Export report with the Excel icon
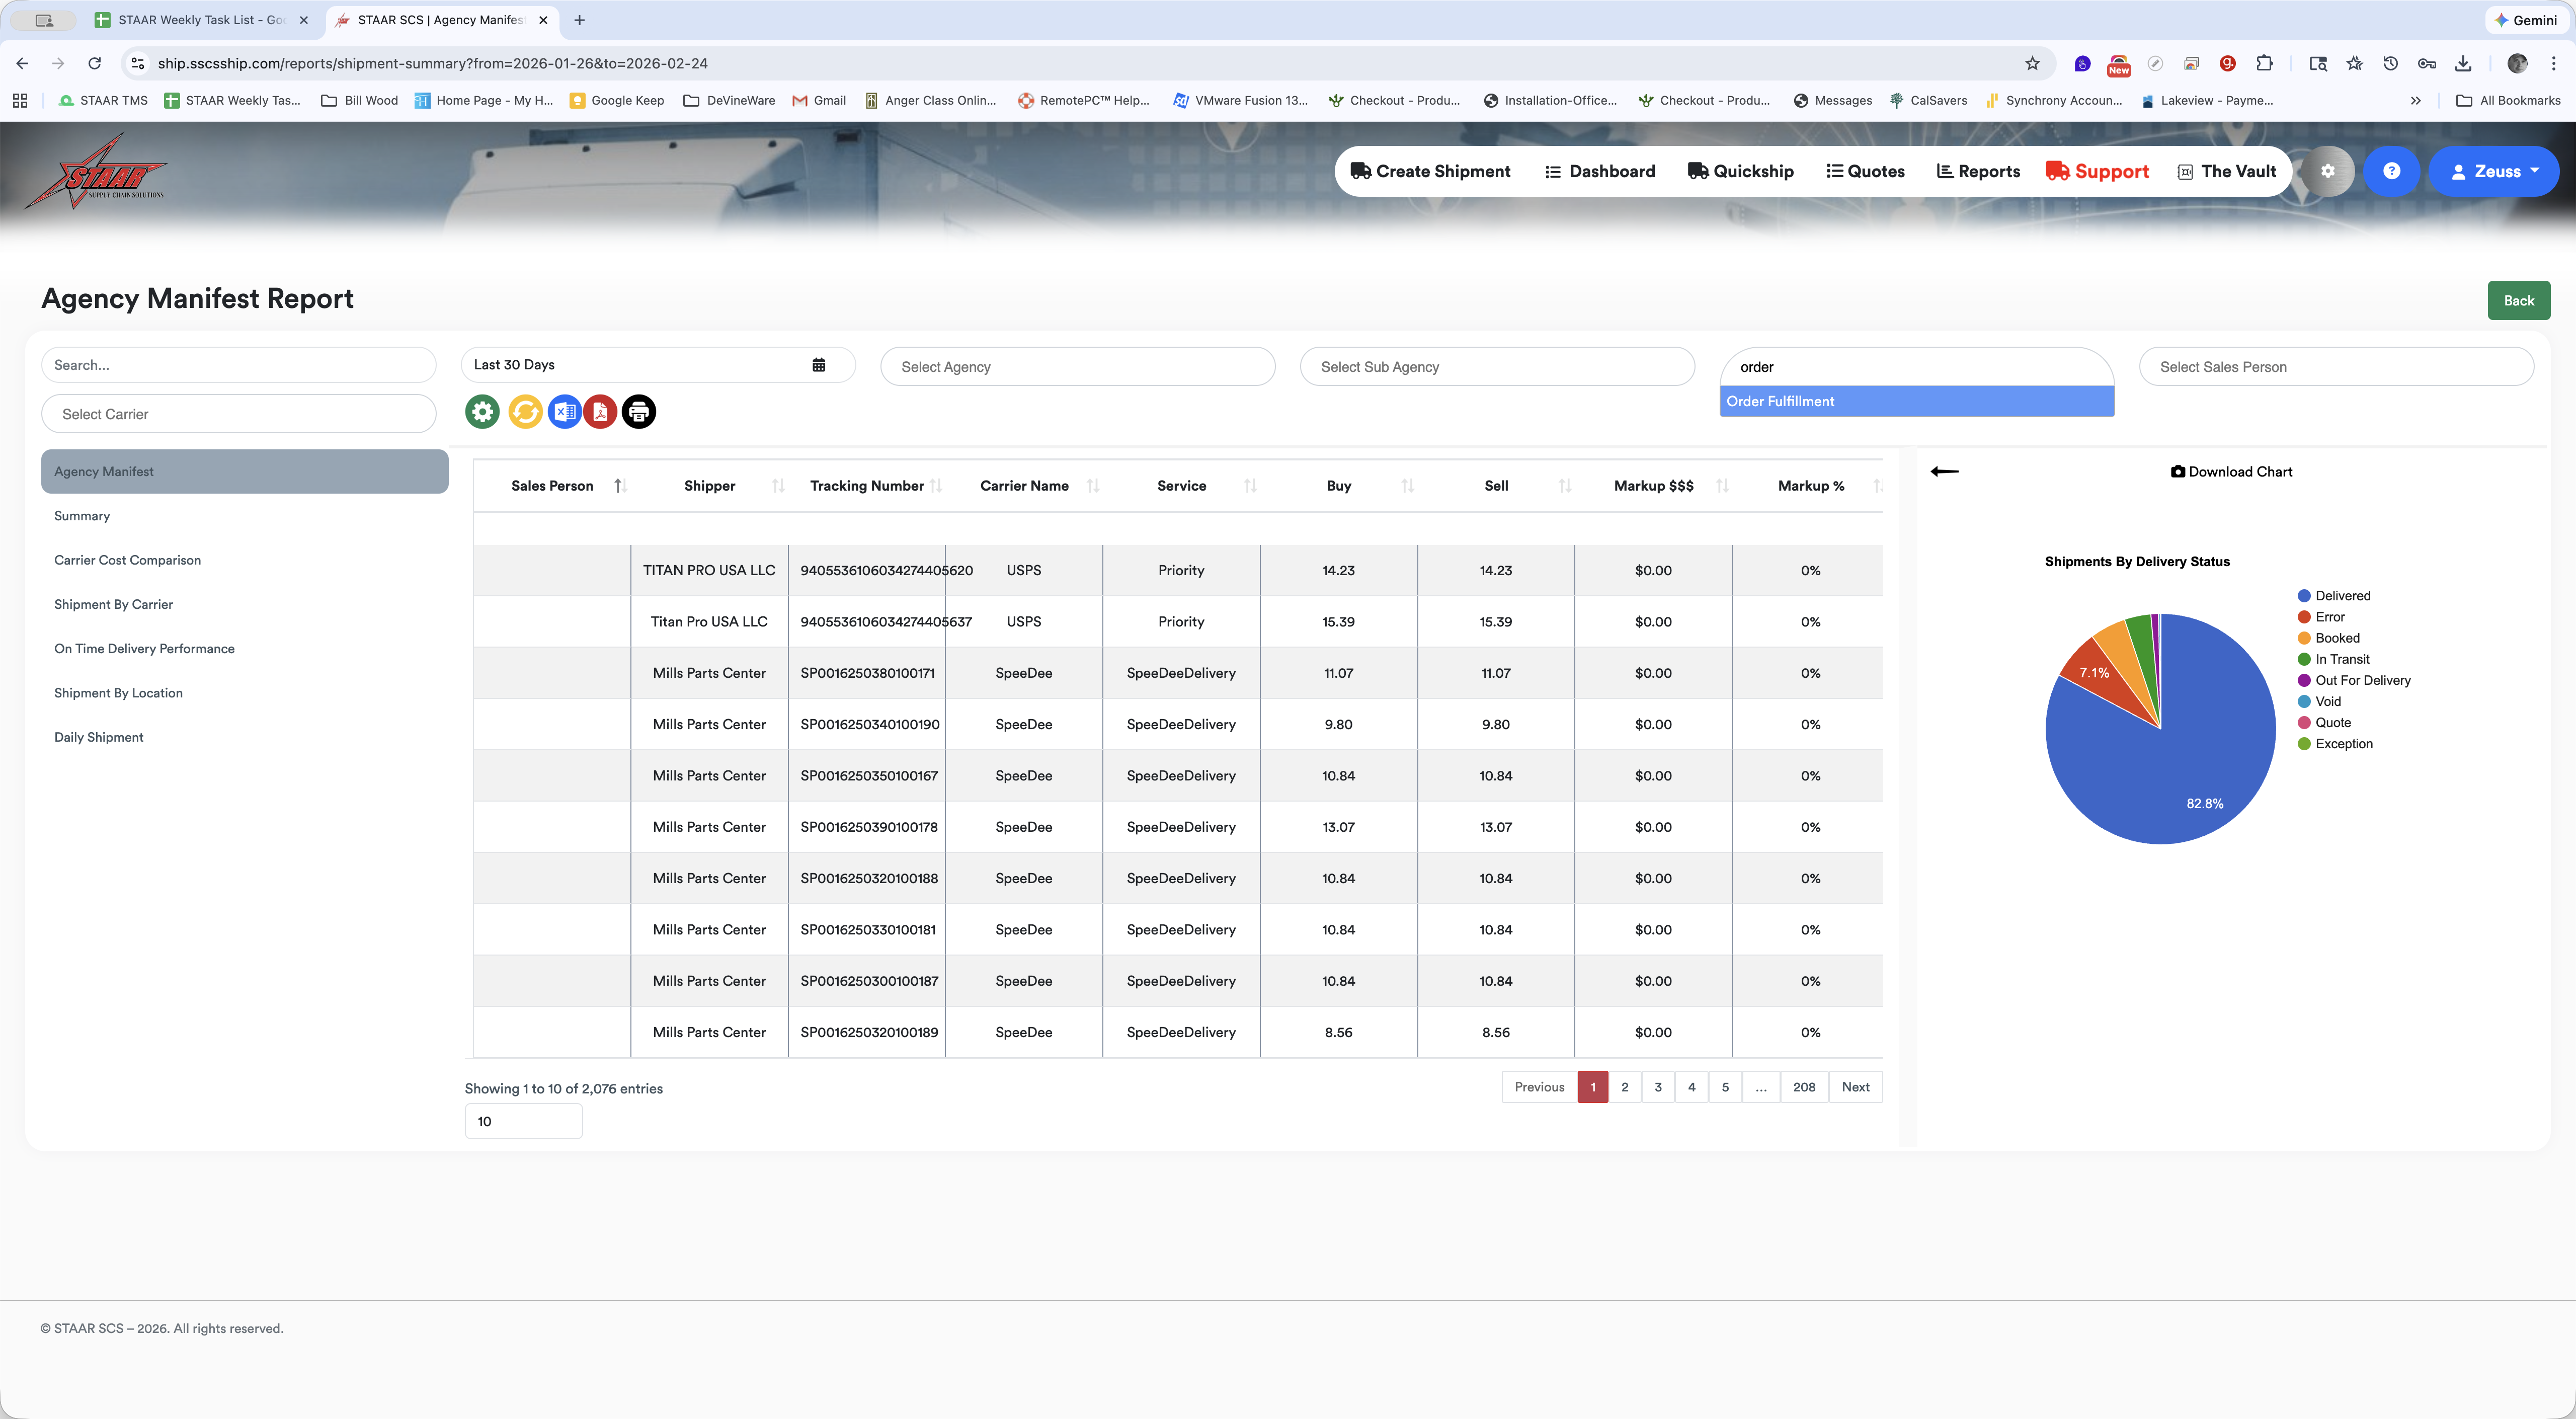The height and width of the screenshot is (1419, 2576). [564, 412]
